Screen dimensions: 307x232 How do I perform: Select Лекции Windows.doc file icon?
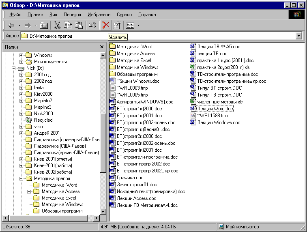pos(193,122)
